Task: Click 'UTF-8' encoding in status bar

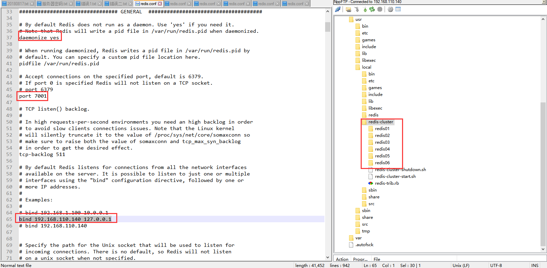Action: point(496,265)
